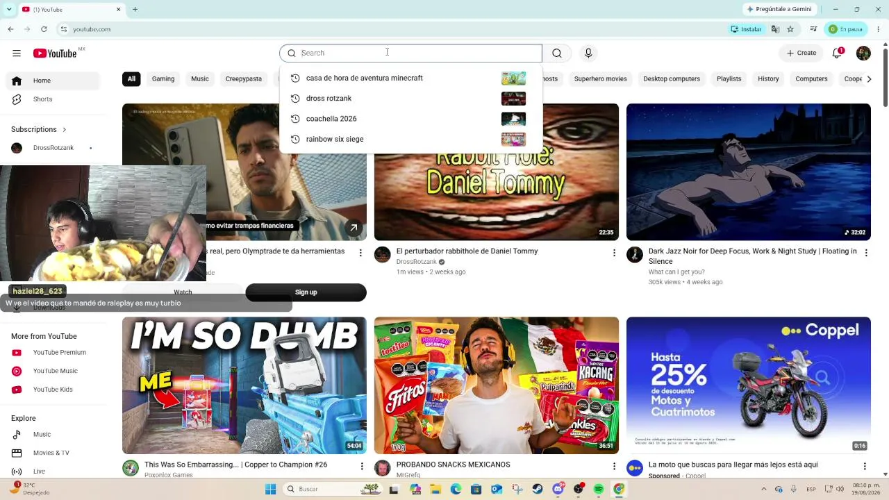The width and height of the screenshot is (889, 500).
Task: Open the DrossRotzank channel avatar under Daniel Tommy video
Action: point(383,255)
